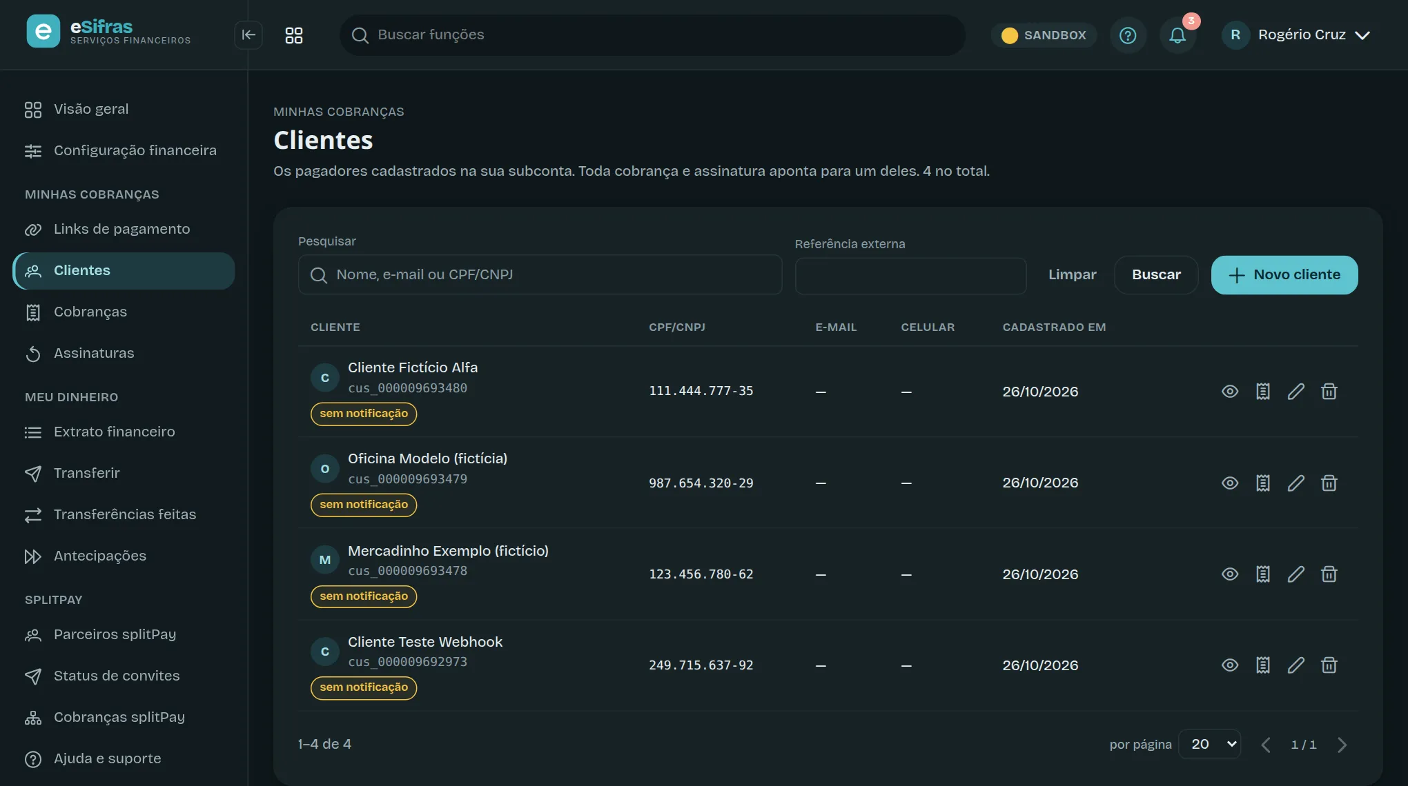
Task: View details of Cliente Fictício Alfa
Action: 1230,392
